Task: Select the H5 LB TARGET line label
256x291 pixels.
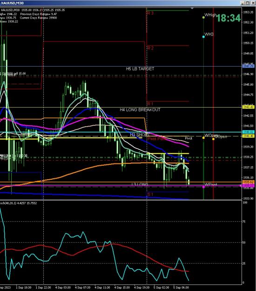Action: pos(140,68)
